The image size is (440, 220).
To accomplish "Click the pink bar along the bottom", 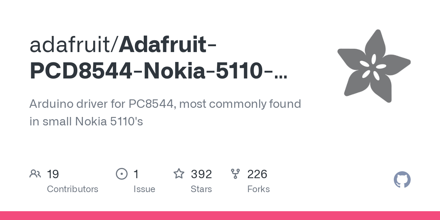I will click(220, 216).
